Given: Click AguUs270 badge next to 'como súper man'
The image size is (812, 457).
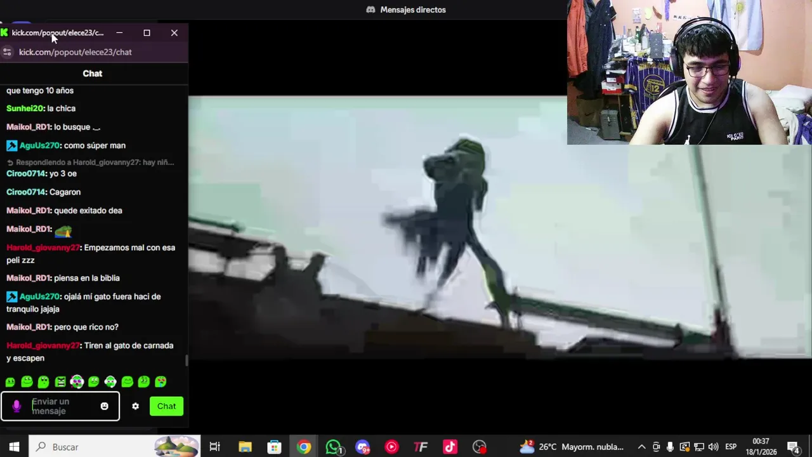Looking at the screenshot, I should [11, 145].
